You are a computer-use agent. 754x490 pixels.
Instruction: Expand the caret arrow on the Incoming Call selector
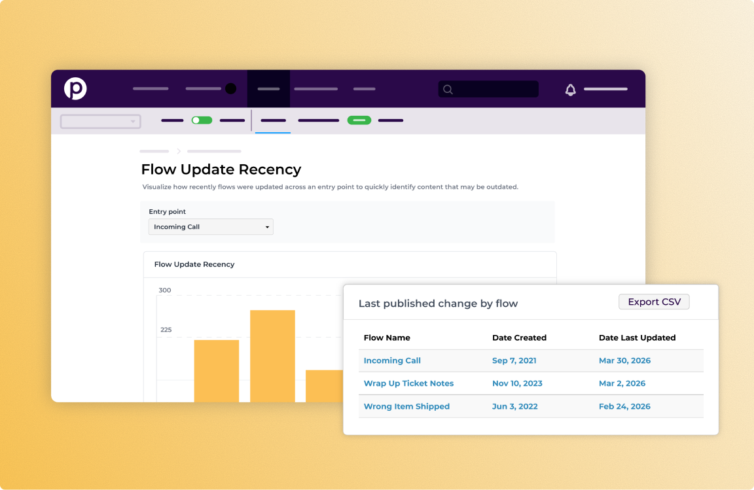point(267,226)
